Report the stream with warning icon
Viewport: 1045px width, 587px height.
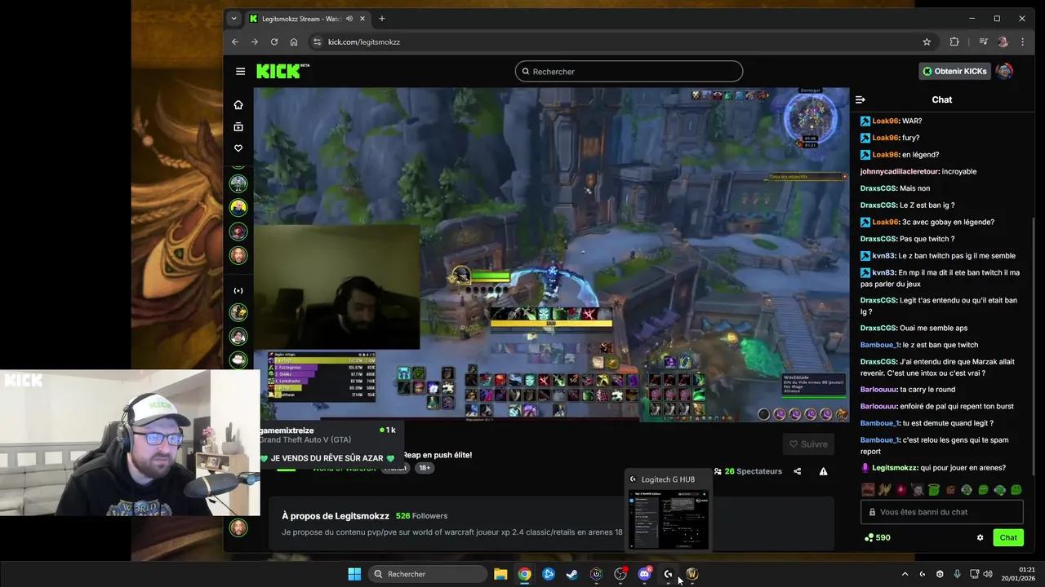(x=823, y=471)
